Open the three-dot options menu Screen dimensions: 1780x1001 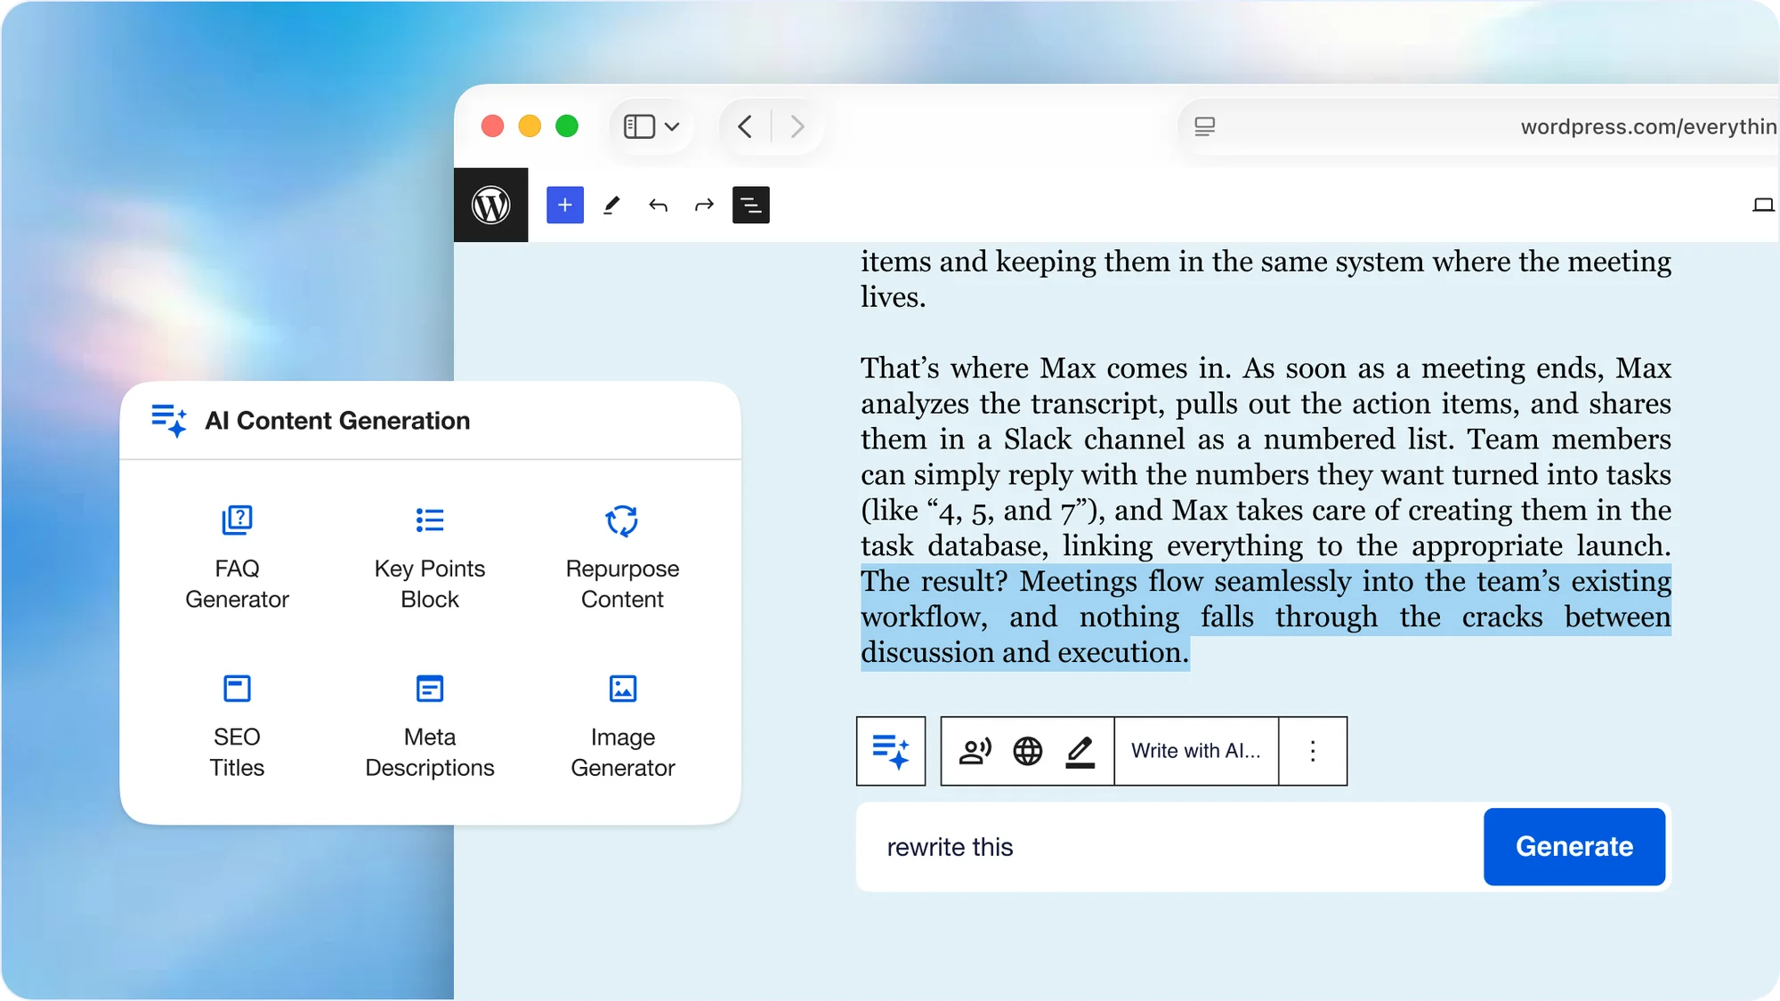point(1312,751)
